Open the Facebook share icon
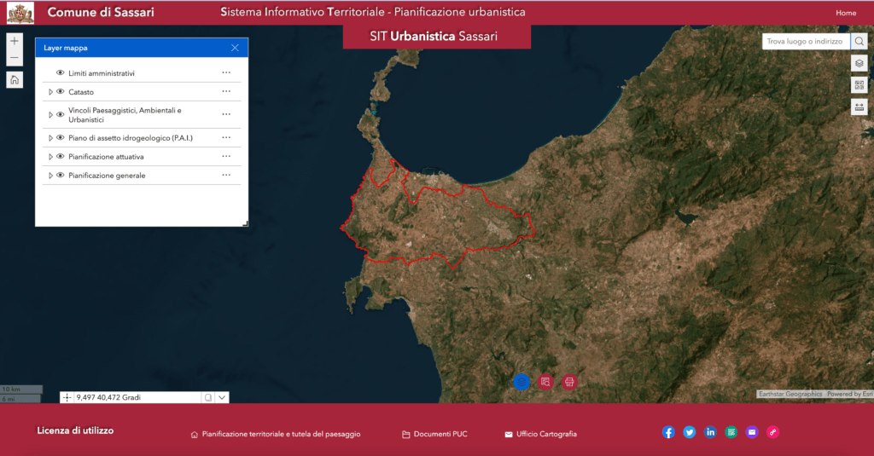Viewport: 874px width, 456px height. point(668,432)
